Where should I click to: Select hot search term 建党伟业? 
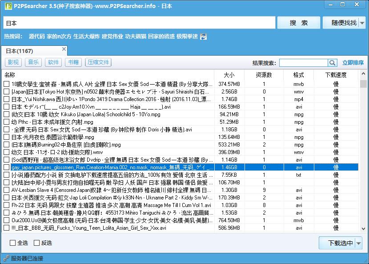112,37
